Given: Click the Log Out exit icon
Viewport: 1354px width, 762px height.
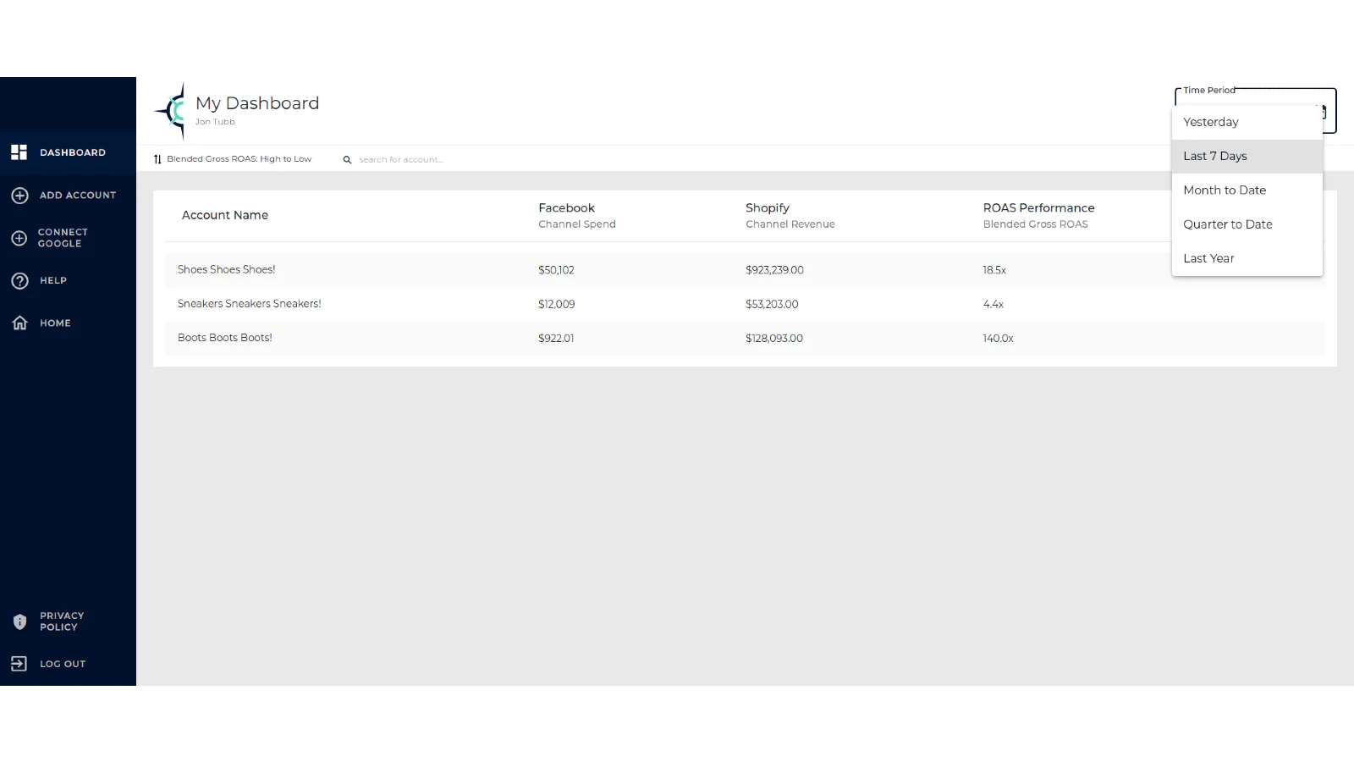Looking at the screenshot, I should (x=19, y=664).
